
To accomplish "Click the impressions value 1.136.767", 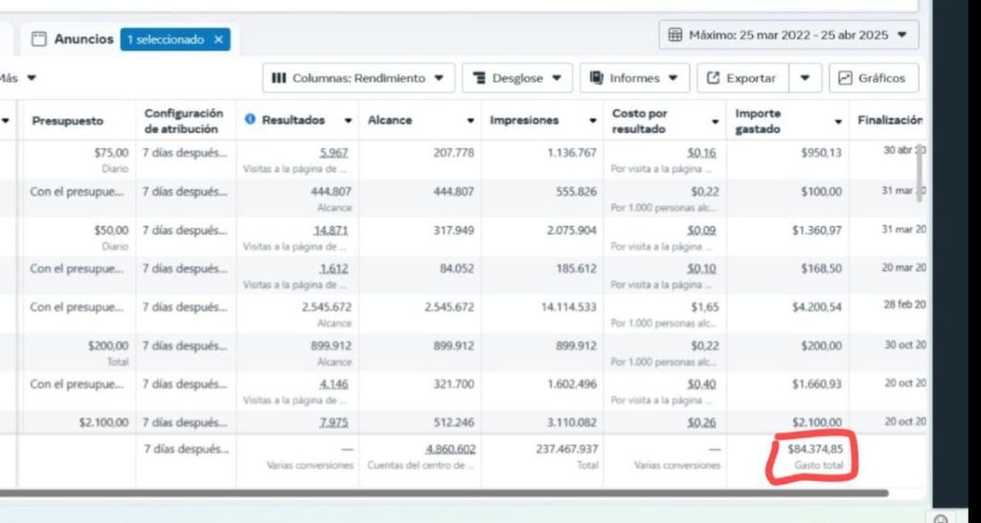I will click(572, 152).
